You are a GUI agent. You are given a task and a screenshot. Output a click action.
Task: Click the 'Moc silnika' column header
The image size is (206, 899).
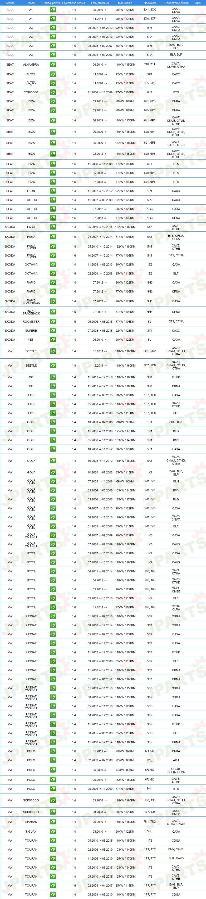125,3
